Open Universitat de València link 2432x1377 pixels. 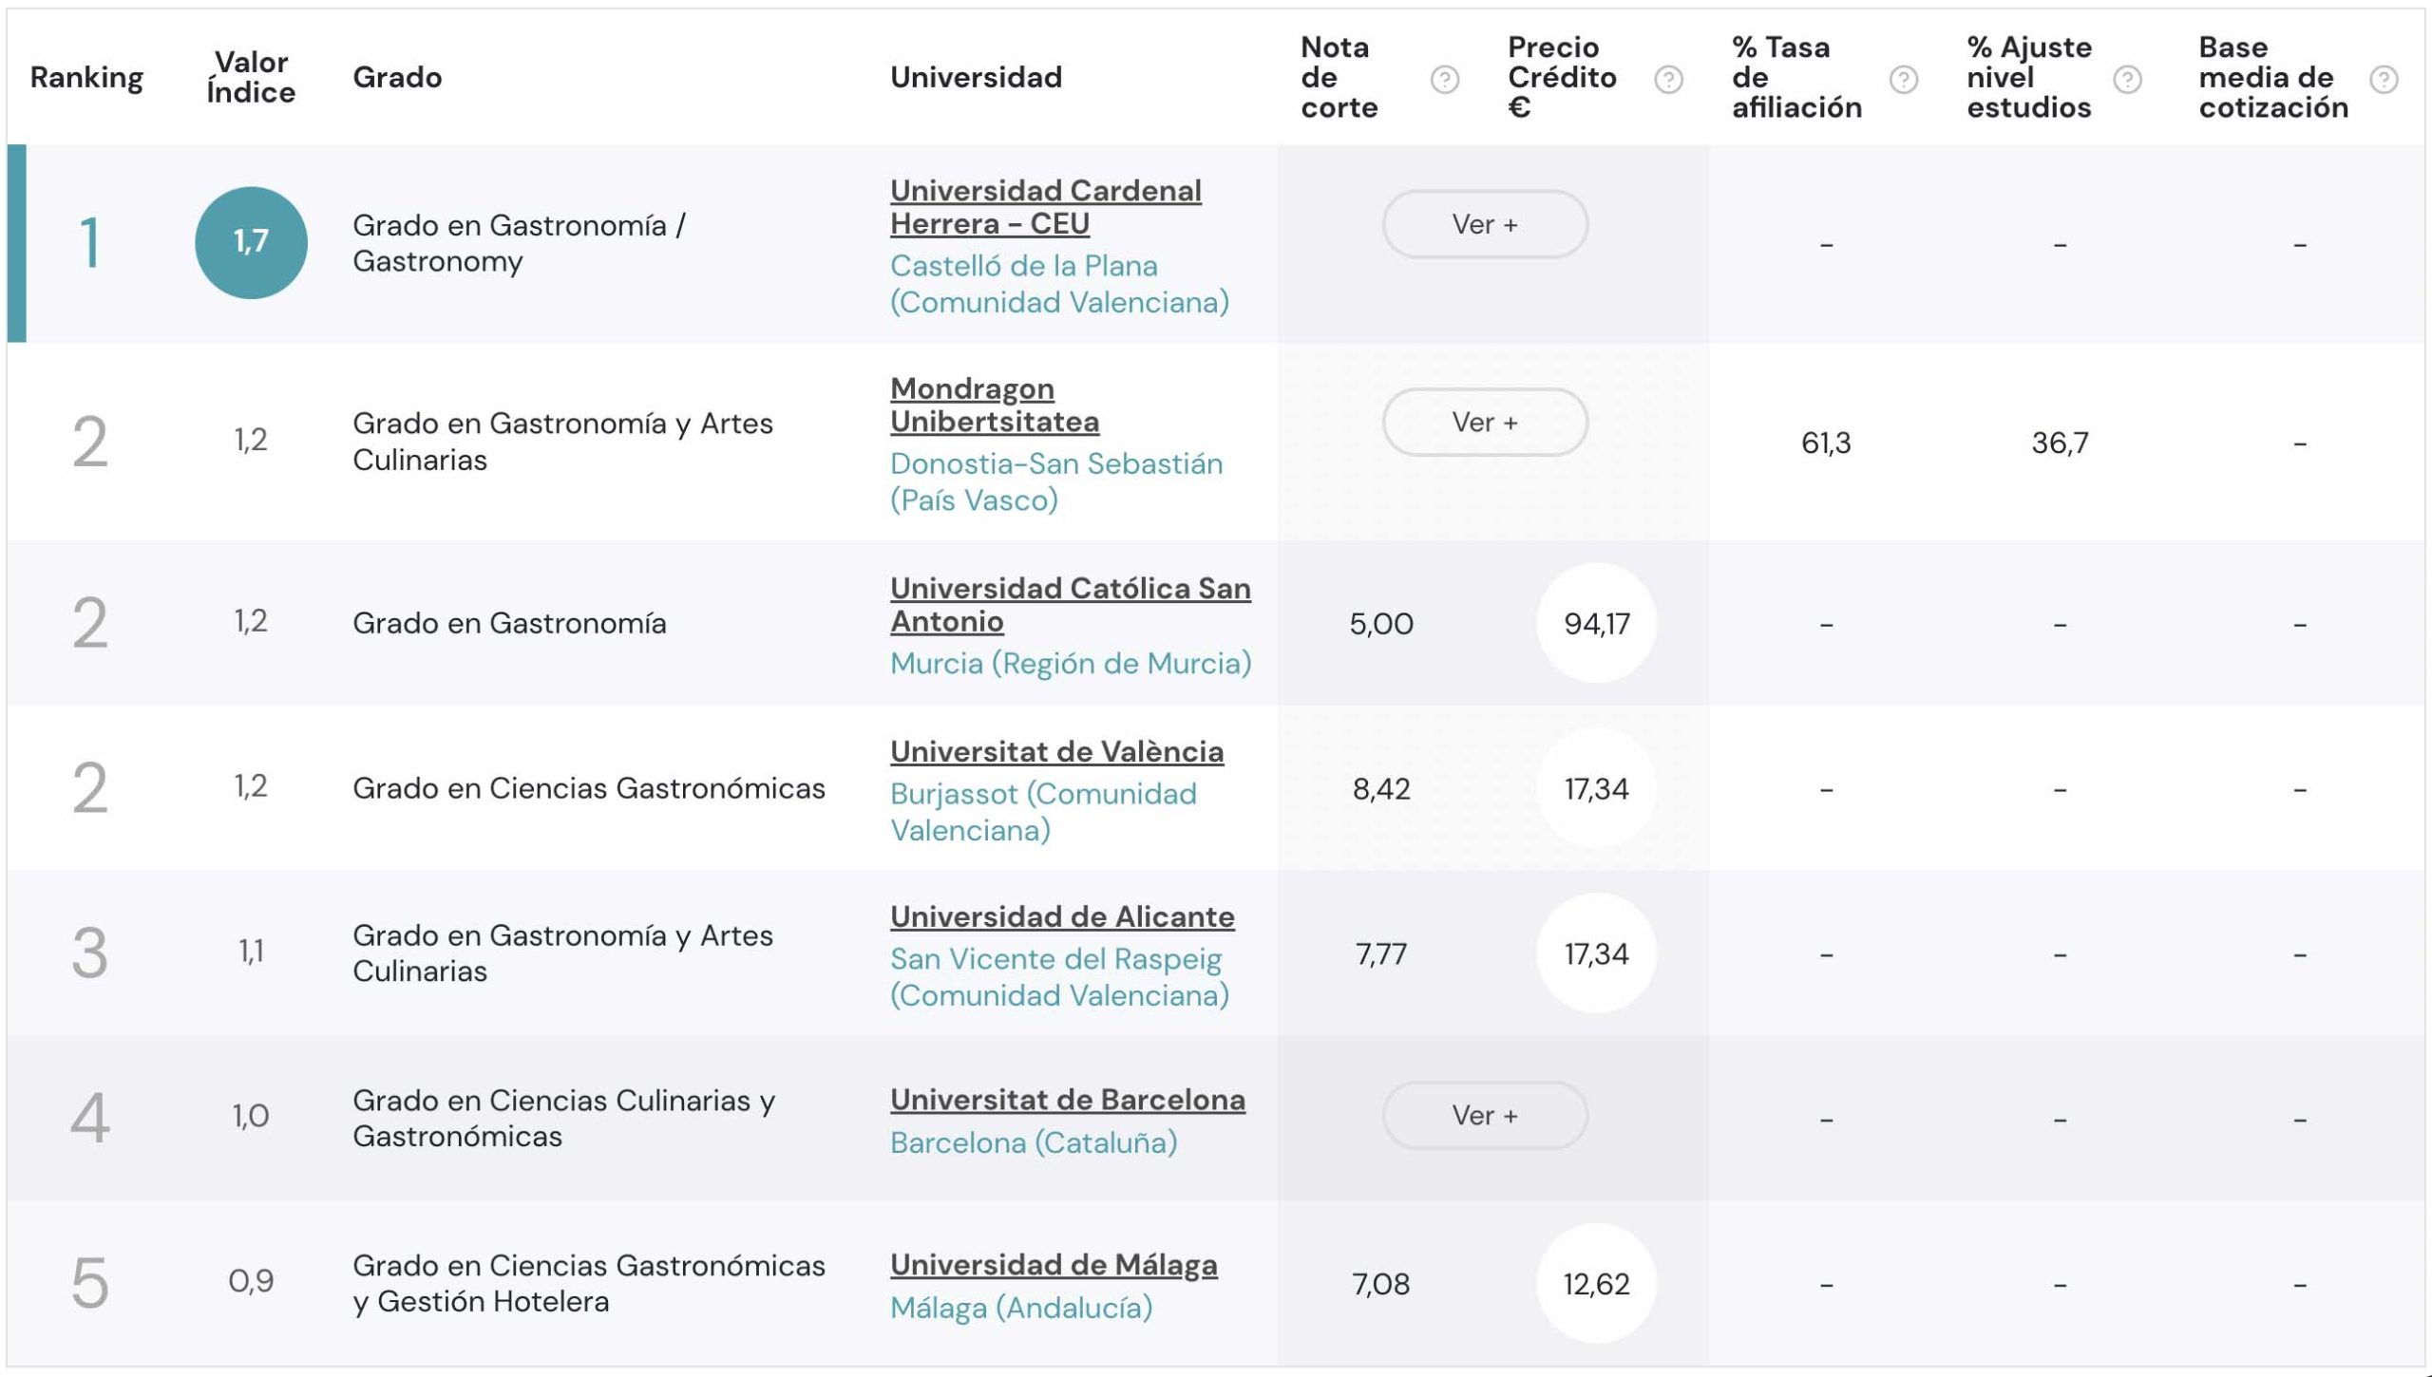(x=1056, y=751)
